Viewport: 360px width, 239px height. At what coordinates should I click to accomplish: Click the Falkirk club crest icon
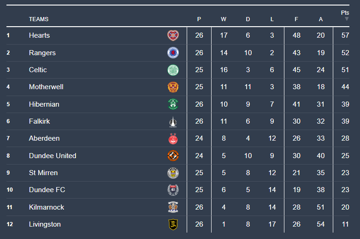173,121
